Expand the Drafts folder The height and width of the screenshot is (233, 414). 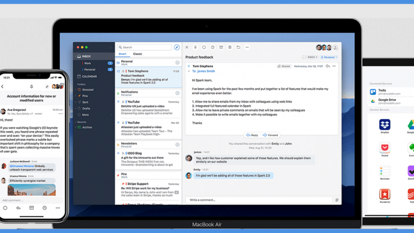pos(76,108)
